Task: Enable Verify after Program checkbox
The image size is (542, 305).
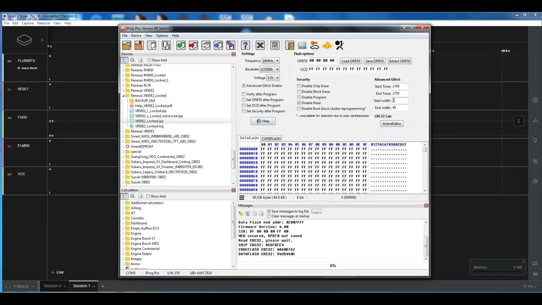Action: coord(243,94)
